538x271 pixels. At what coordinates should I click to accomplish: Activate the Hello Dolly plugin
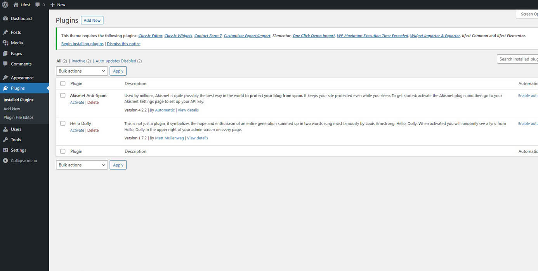pyautogui.click(x=77, y=130)
